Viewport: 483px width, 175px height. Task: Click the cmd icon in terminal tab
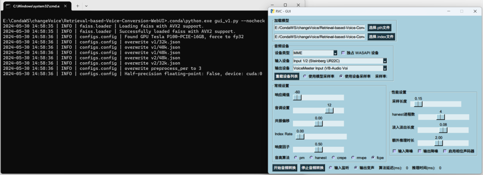8,6
